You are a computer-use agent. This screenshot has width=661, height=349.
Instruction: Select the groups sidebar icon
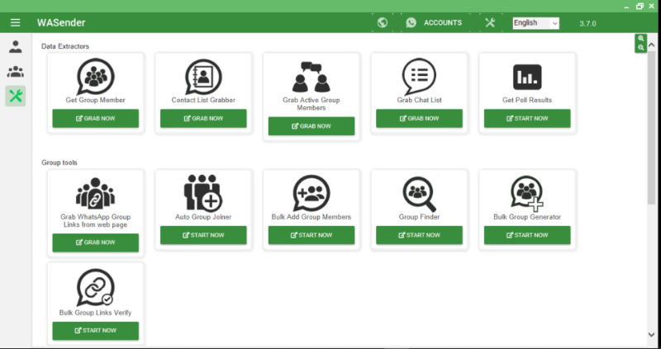tap(16, 72)
